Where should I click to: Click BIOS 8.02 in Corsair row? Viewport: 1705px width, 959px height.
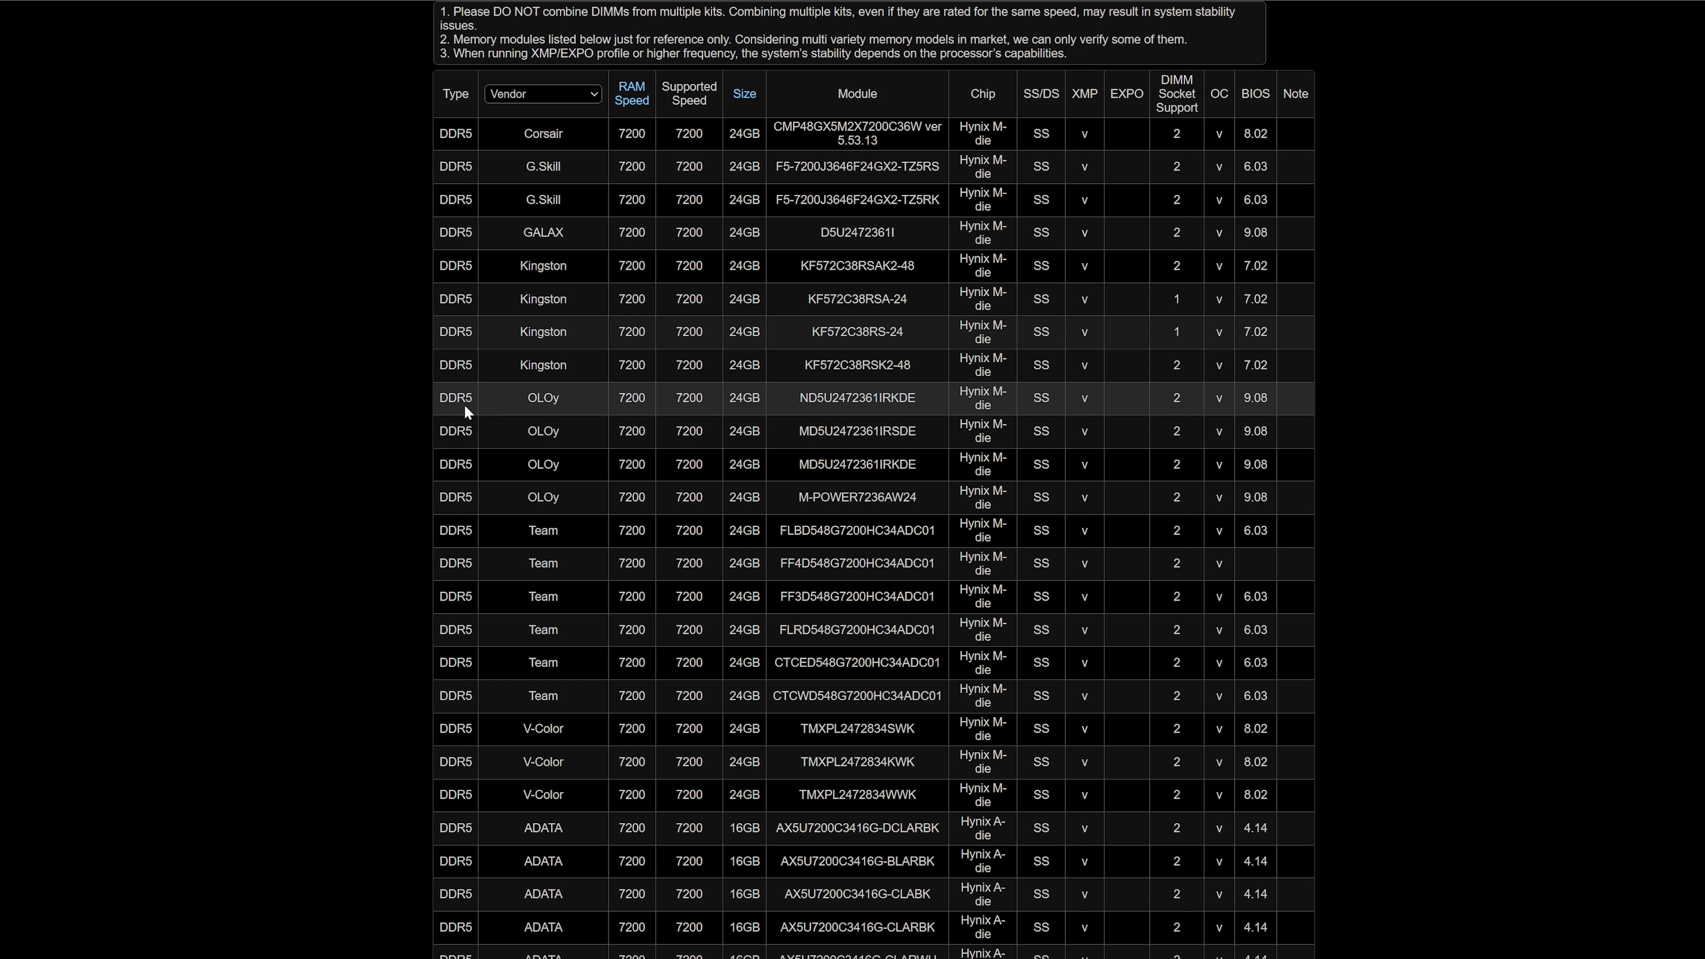[x=1255, y=134]
